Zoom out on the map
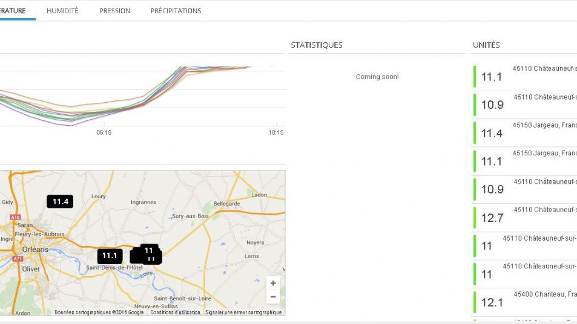Viewport: 577px width, 324px height. (x=273, y=297)
